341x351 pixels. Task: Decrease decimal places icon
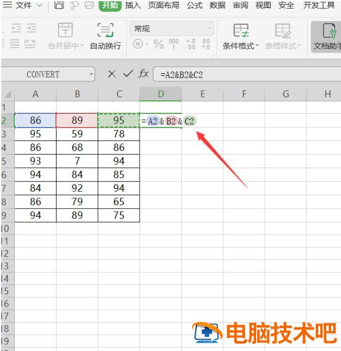(205, 44)
